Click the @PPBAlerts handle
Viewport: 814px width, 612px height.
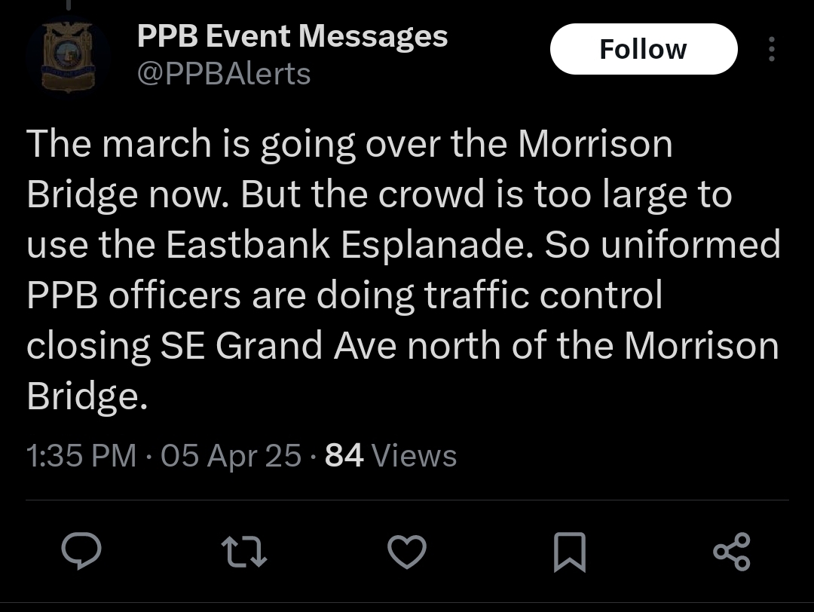[x=223, y=74]
